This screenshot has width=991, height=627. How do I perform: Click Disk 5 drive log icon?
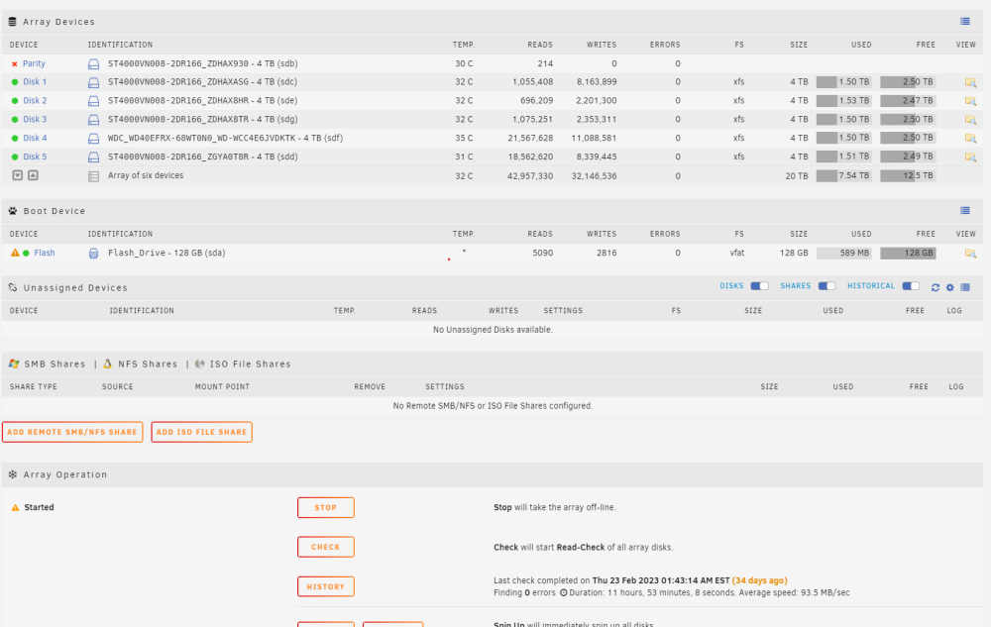pos(93,157)
